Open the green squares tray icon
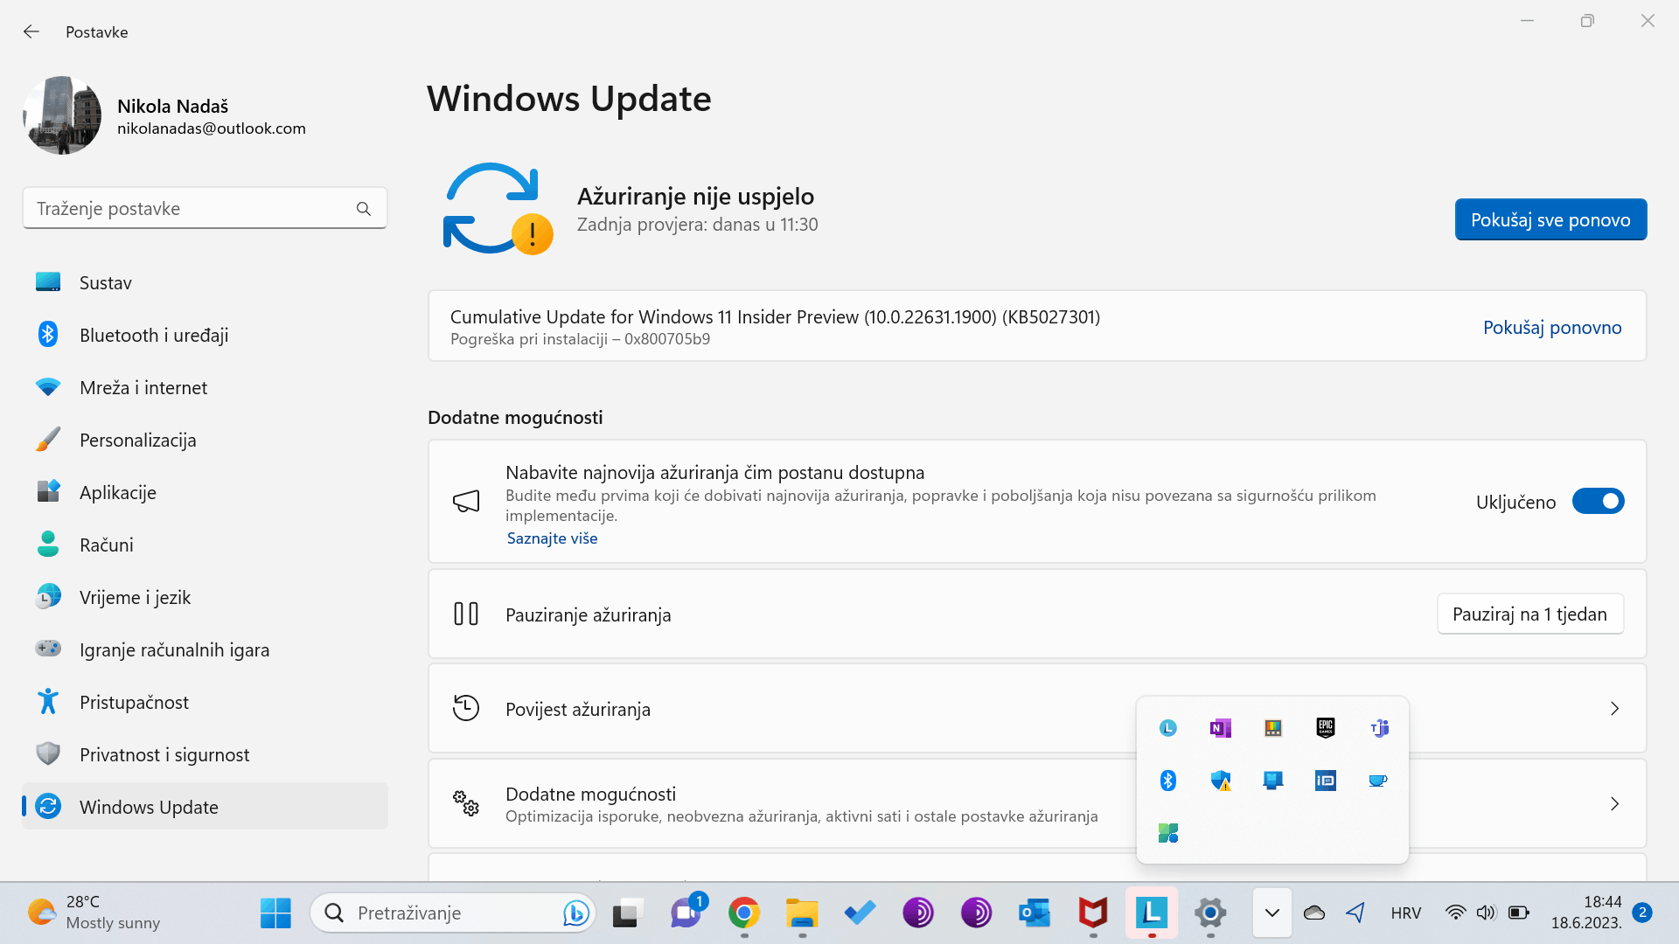This screenshot has height=944, width=1679. click(x=1168, y=833)
